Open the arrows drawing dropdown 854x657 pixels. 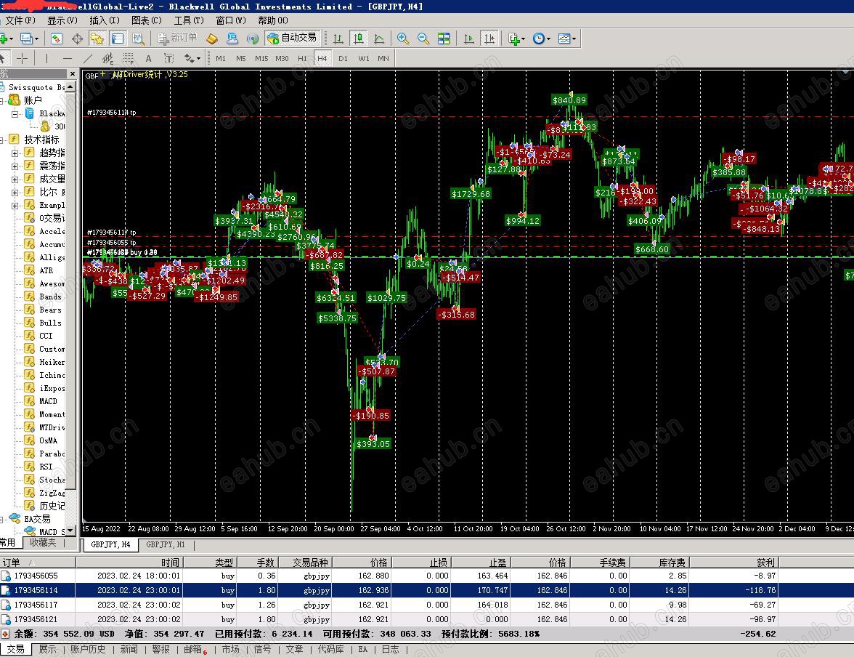click(192, 58)
